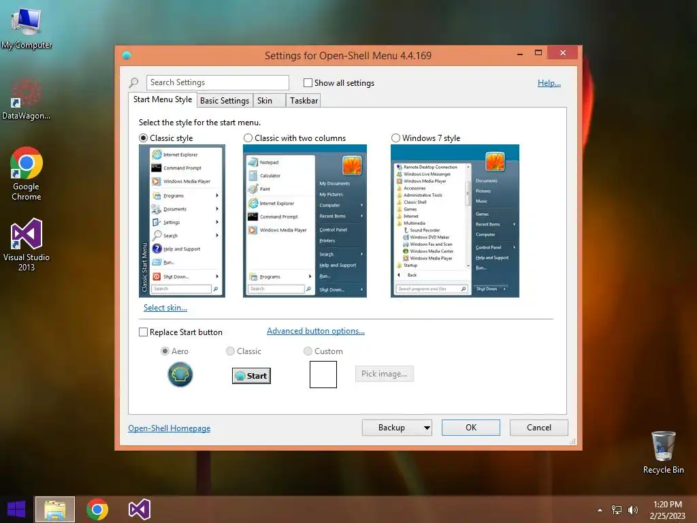Switch to the Skin tab
Viewport: 697px width, 523px height.
tap(270, 101)
